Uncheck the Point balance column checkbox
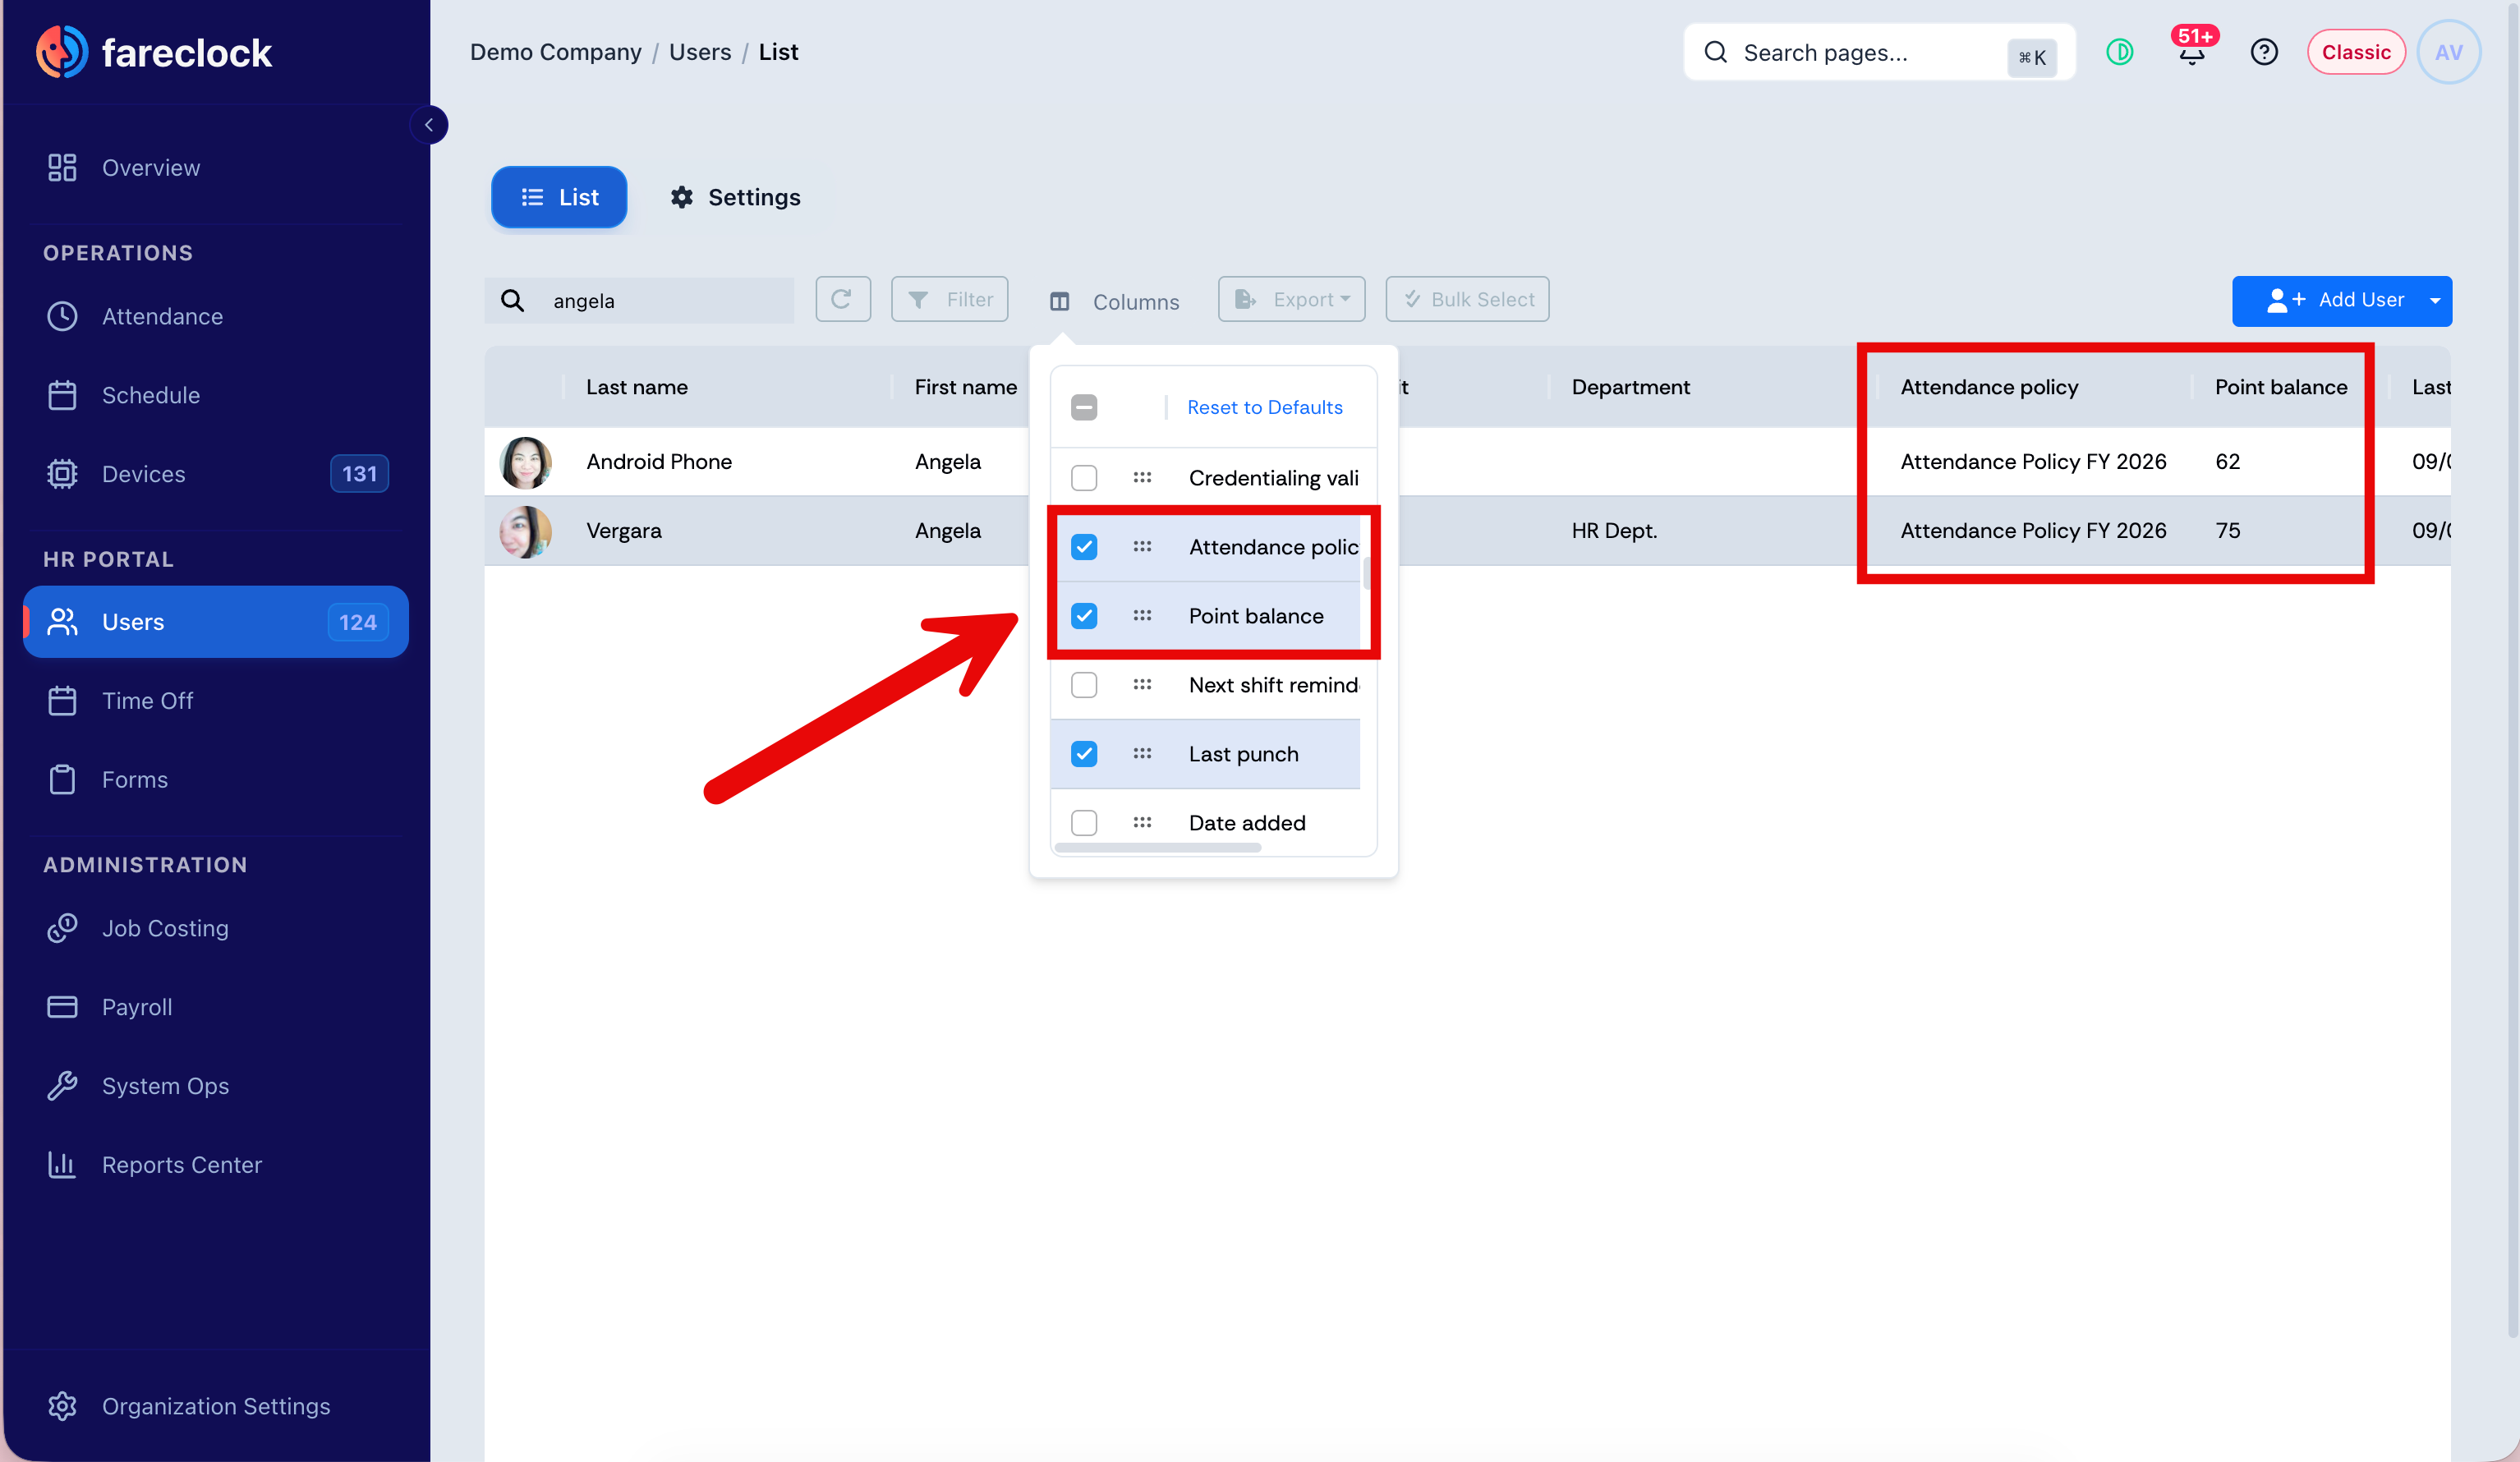2520x1462 pixels. click(x=1084, y=616)
